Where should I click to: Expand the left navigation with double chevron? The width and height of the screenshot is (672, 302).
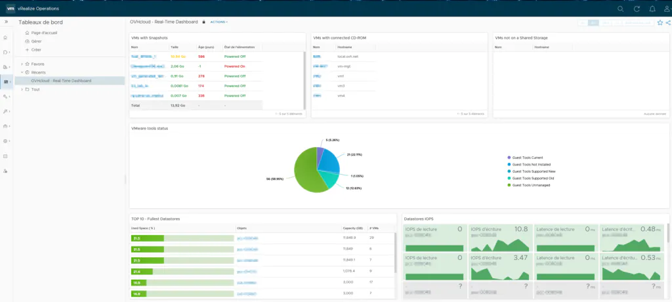6,22
